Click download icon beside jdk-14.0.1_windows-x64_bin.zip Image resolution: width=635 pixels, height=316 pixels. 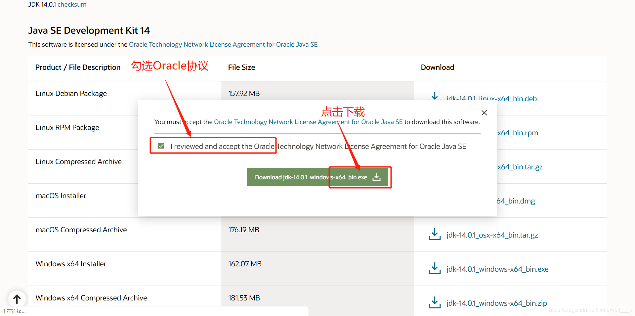pos(435,302)
